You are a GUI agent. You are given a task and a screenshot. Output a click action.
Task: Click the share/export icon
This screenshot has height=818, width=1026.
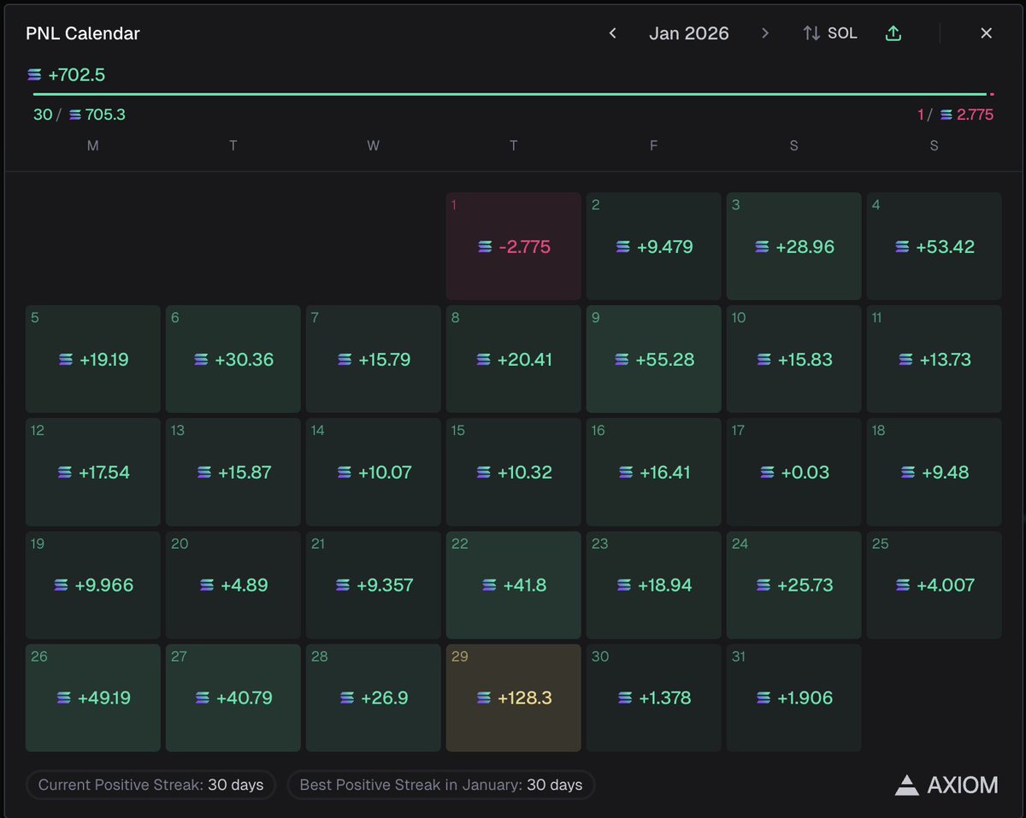[893, 33]
